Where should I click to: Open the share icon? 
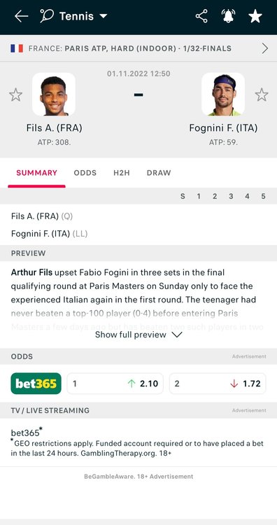click(x=201, y=16)
